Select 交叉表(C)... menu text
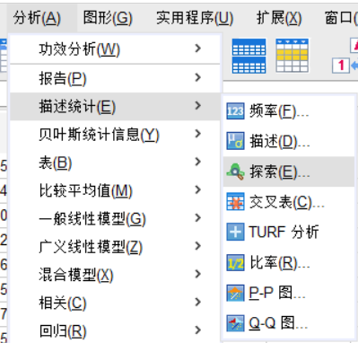 pos(287,202)
